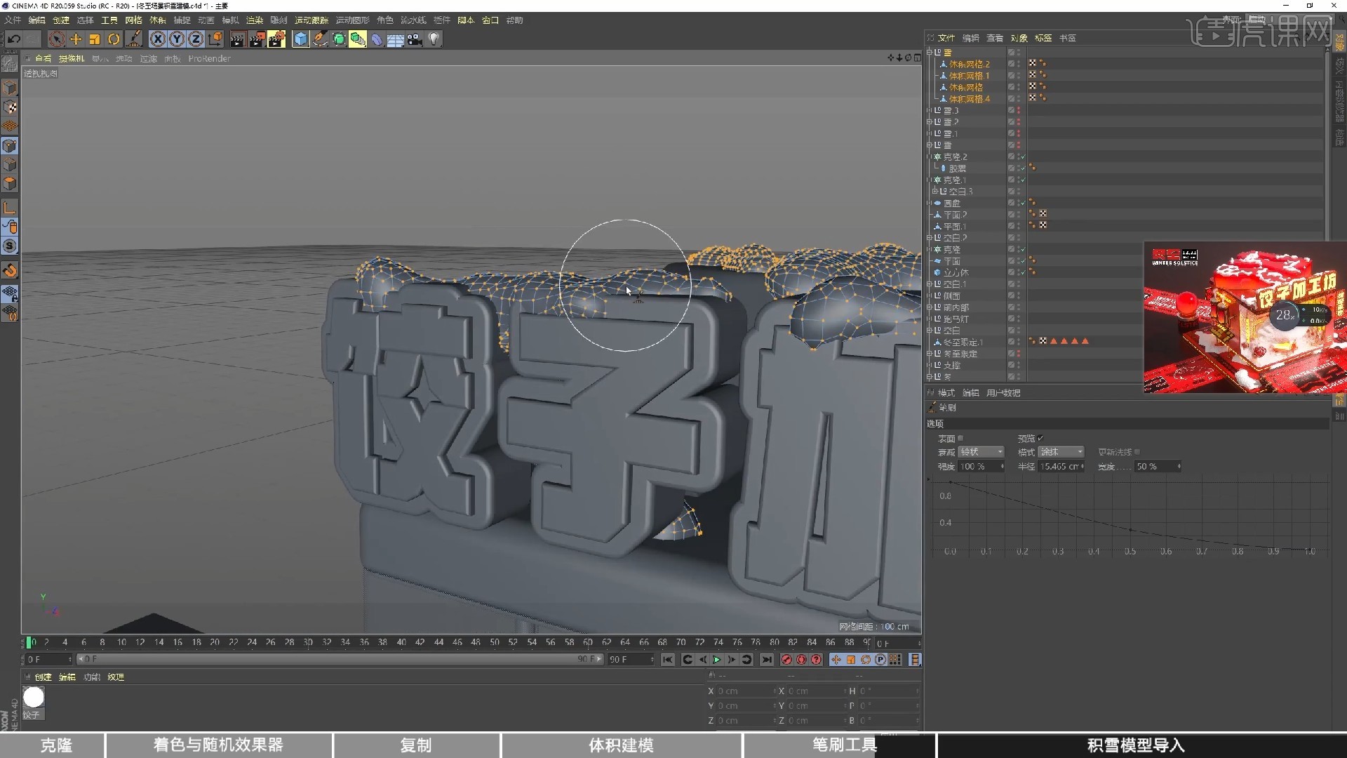
Task: Open the viewport 摄像机 menu
Action: [71, 58]
